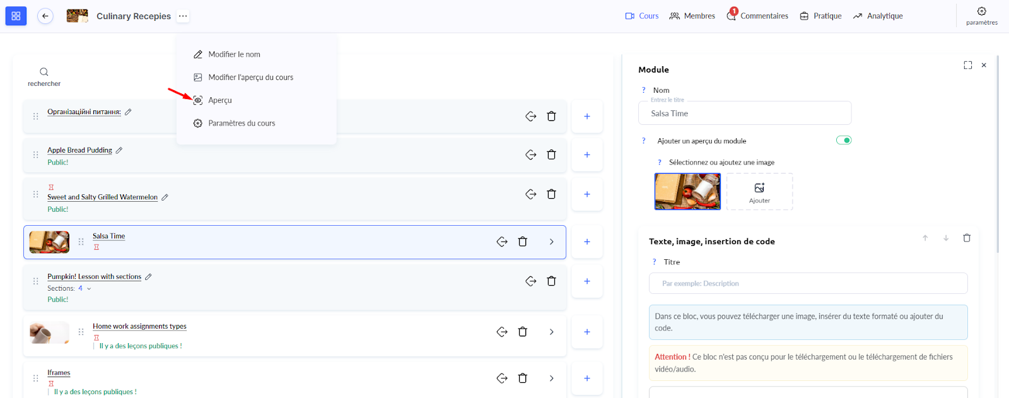Viewport: 1009px width, 398px height.
Task: Toggle Ajouter un aperçu du module switch
Action: (843, 140)
